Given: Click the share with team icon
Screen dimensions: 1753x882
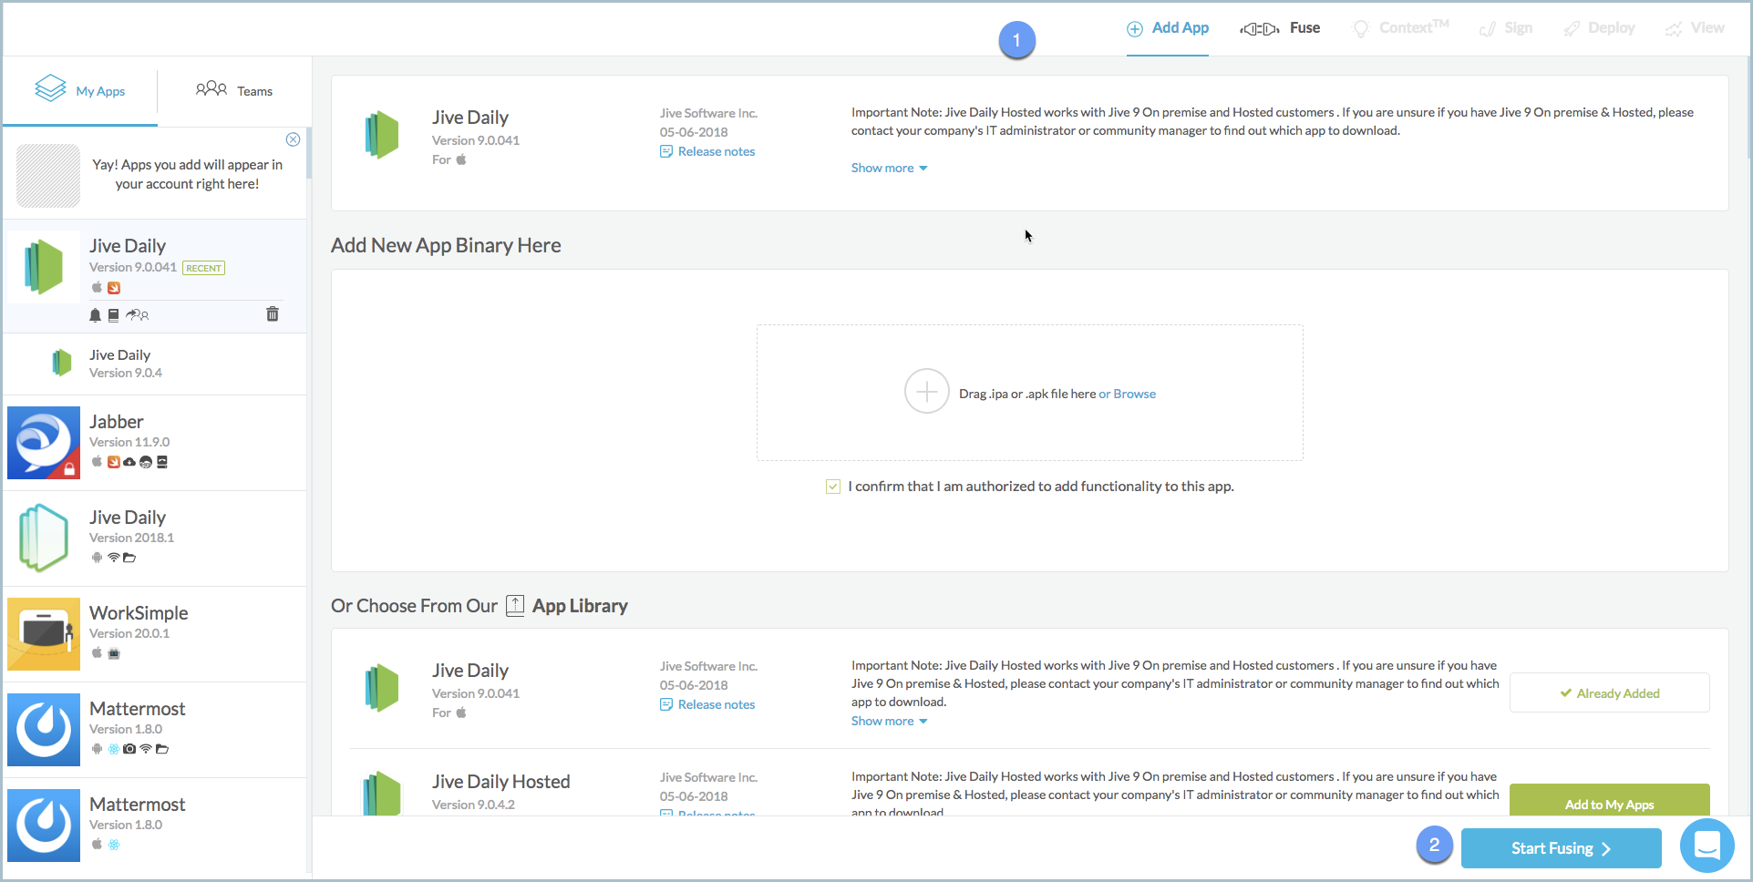Looking at the screenshot, I should pos(138,315).
